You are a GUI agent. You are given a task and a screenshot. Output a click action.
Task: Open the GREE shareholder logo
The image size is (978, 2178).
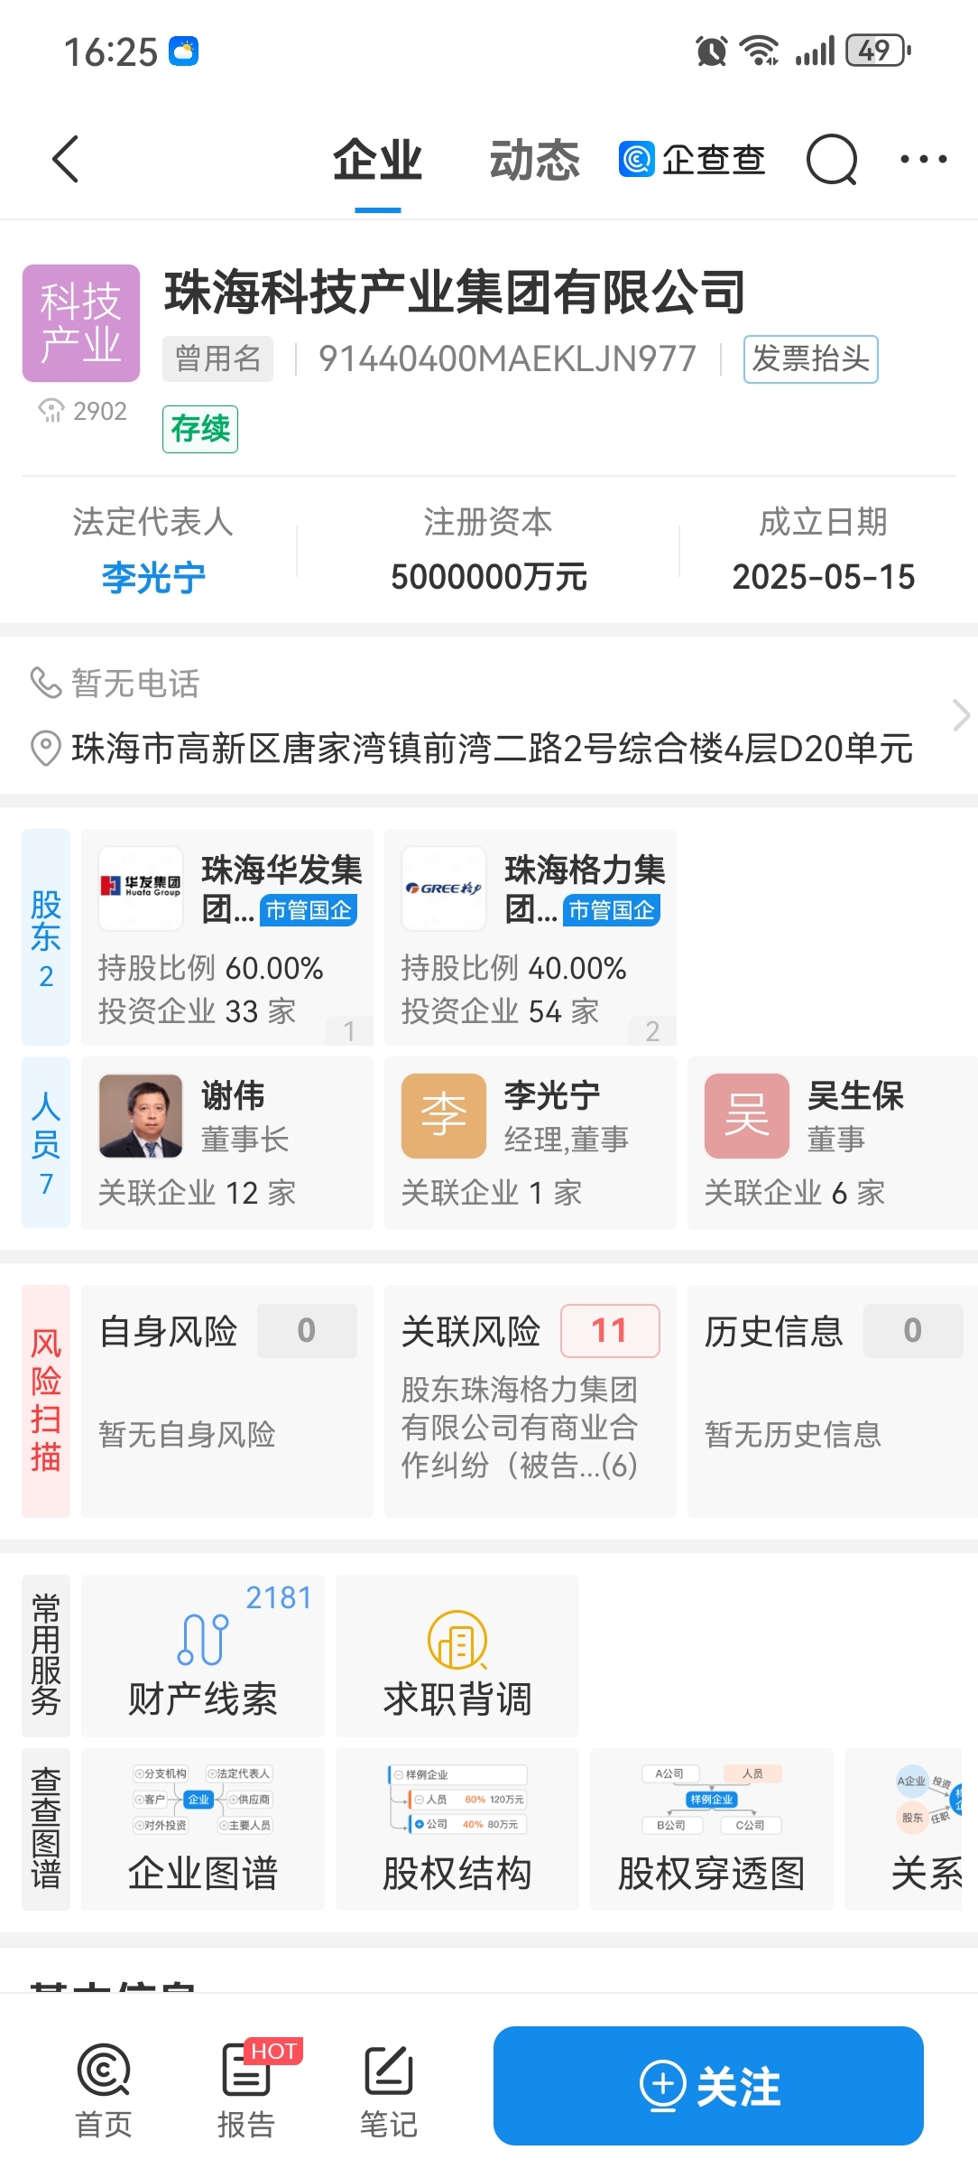tap(444, 888)
